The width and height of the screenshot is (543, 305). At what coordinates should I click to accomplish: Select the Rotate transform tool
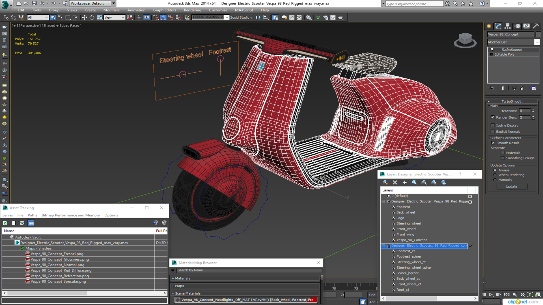tap(92, 18)
